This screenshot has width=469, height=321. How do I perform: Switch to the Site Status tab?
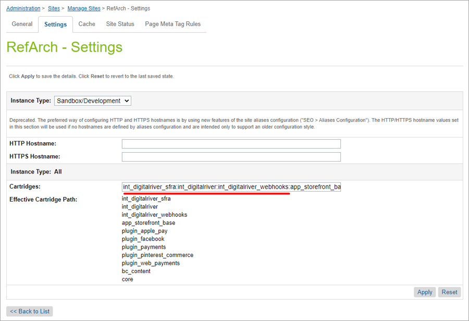click(x=120, y=24)
